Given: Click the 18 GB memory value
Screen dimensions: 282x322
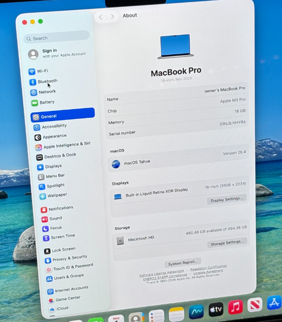Looking at the screenshot, I should coord(240,111).
